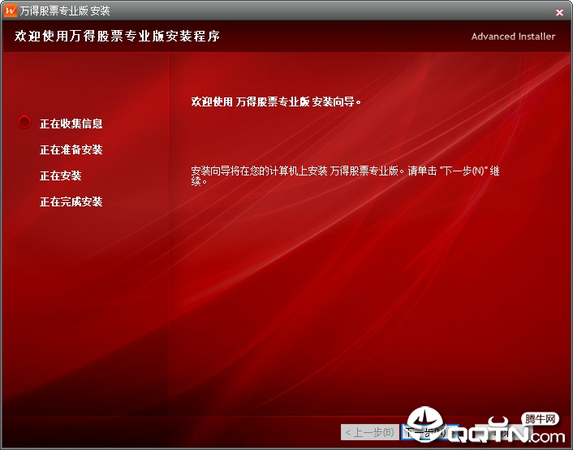Click the 上一步(B) back button
Viewport: 573px width, 450px height.
[x=370, y=432]
